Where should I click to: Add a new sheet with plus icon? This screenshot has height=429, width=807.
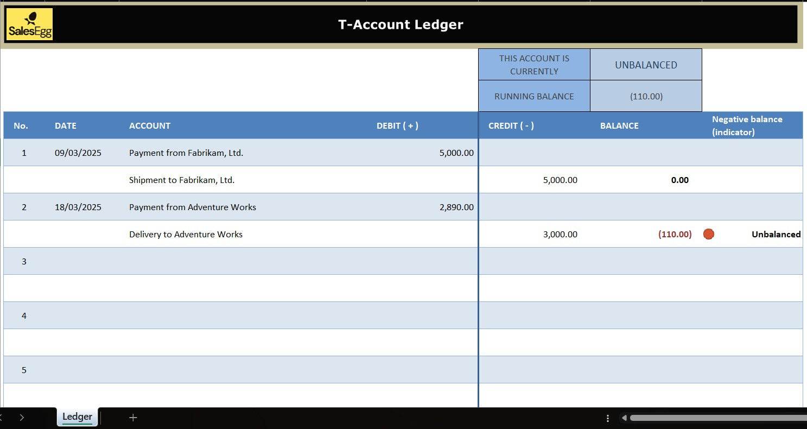click(133, 418)
